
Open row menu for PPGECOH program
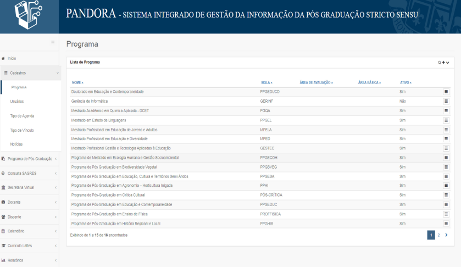pyautogui.click(x=446, y=158)
